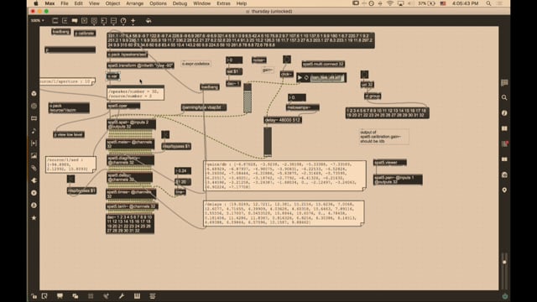Open the Options menu

coord(158,3)
